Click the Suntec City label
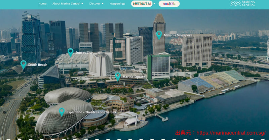 [84, 53]
